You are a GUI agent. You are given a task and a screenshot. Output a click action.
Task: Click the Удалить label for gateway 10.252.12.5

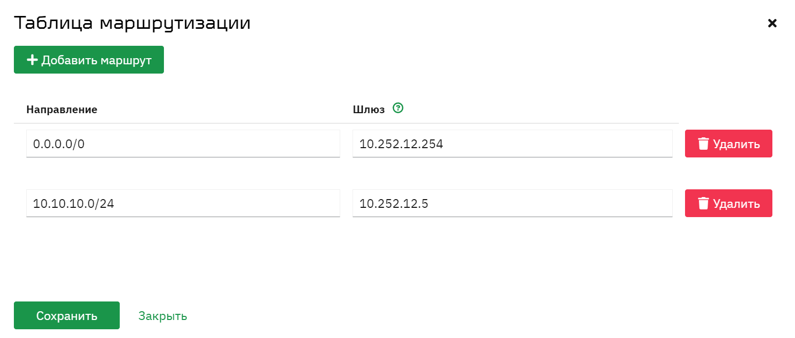[736, 204]
